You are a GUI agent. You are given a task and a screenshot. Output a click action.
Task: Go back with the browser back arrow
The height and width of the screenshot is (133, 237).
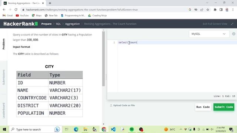pyautogui.click(x=4, y=10)
